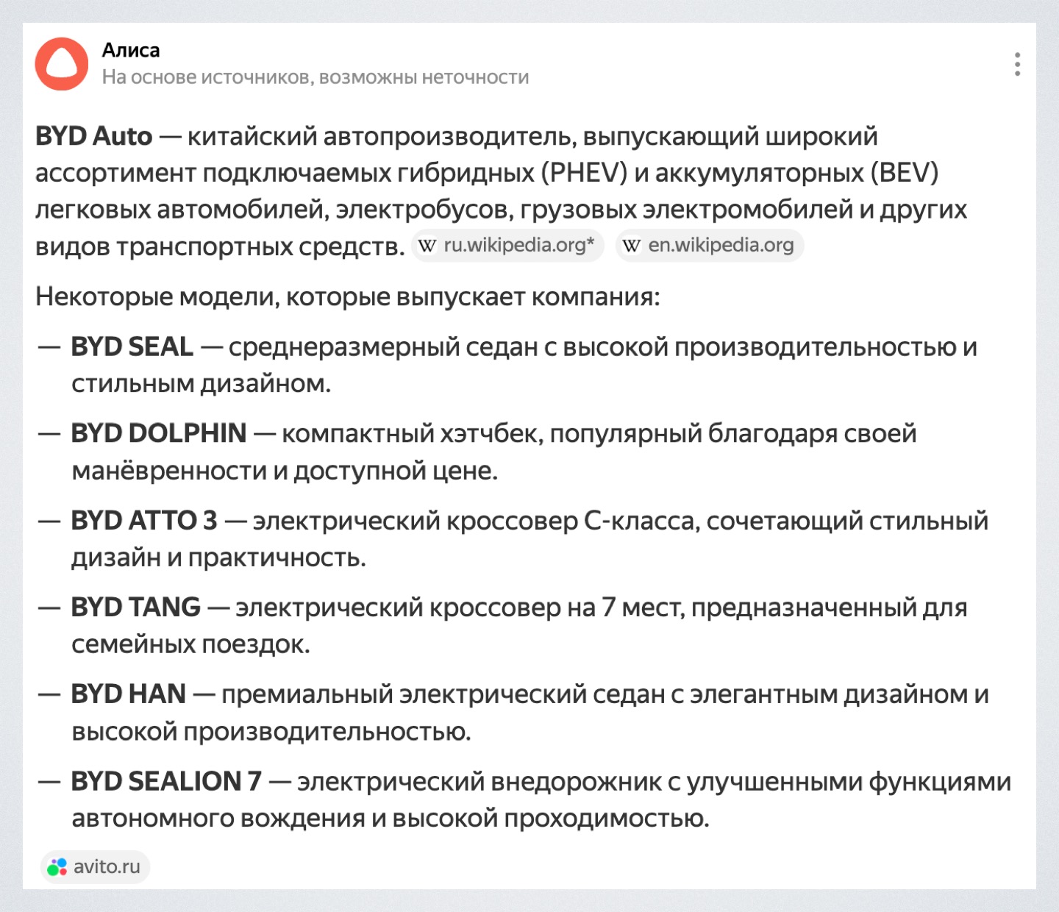Click the (BEV) abbreviation in the first paragraph

coord(905,173)
